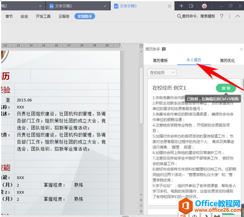Open the user account avatar
244x217 pixels.
pyautogui.click(x=204, y=6)
